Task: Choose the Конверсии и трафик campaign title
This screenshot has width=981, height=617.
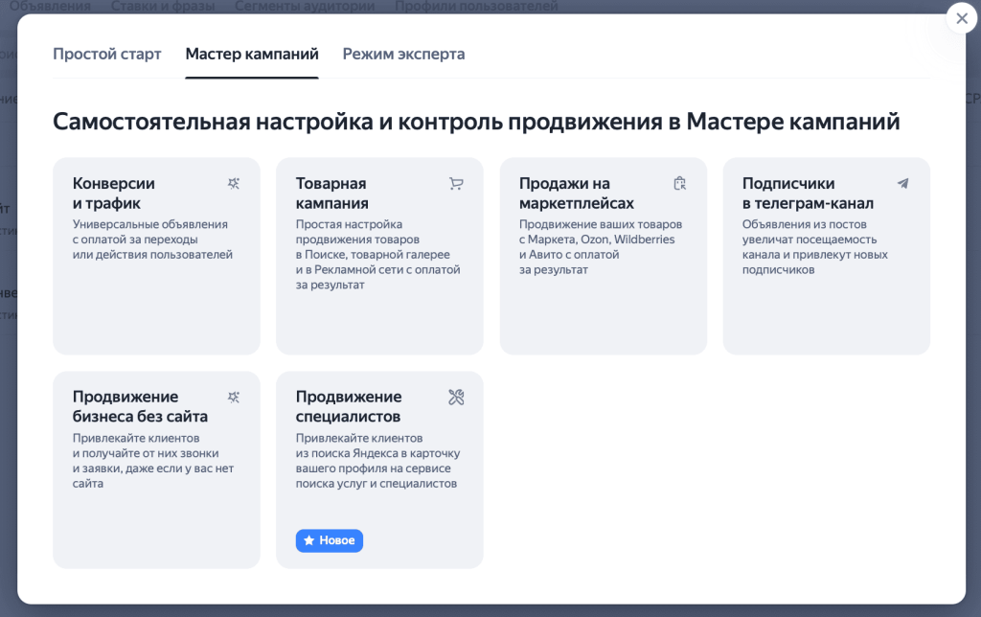Action: pos(114,193)
